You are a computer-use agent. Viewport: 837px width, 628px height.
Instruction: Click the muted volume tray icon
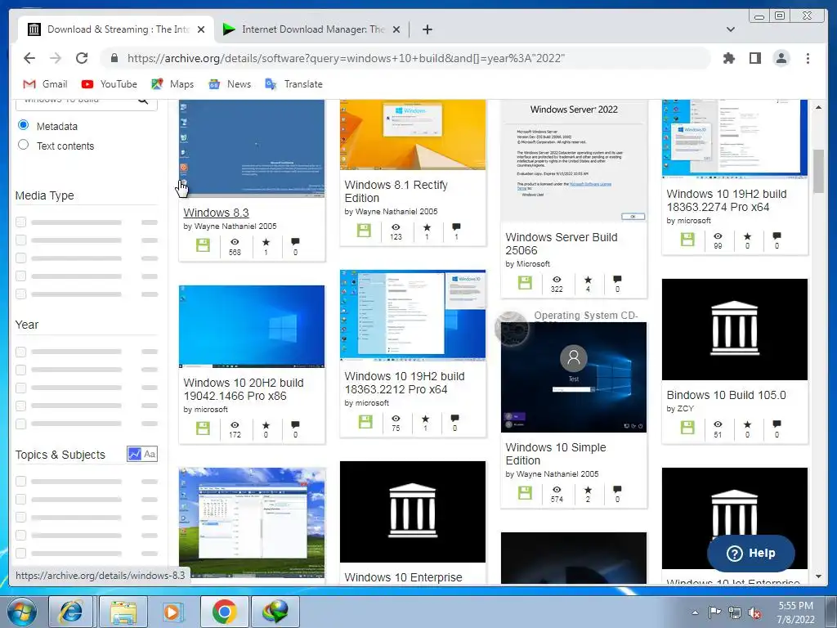pyautogui.click(x=754, y=612)
